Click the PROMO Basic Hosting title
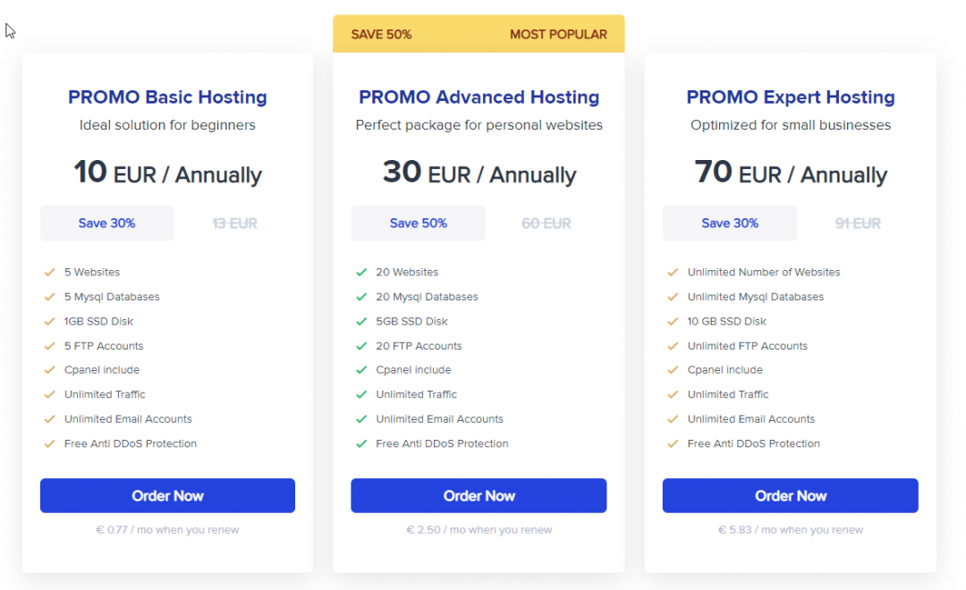This screenshot has width=966, height=590. tap(167, 97)
